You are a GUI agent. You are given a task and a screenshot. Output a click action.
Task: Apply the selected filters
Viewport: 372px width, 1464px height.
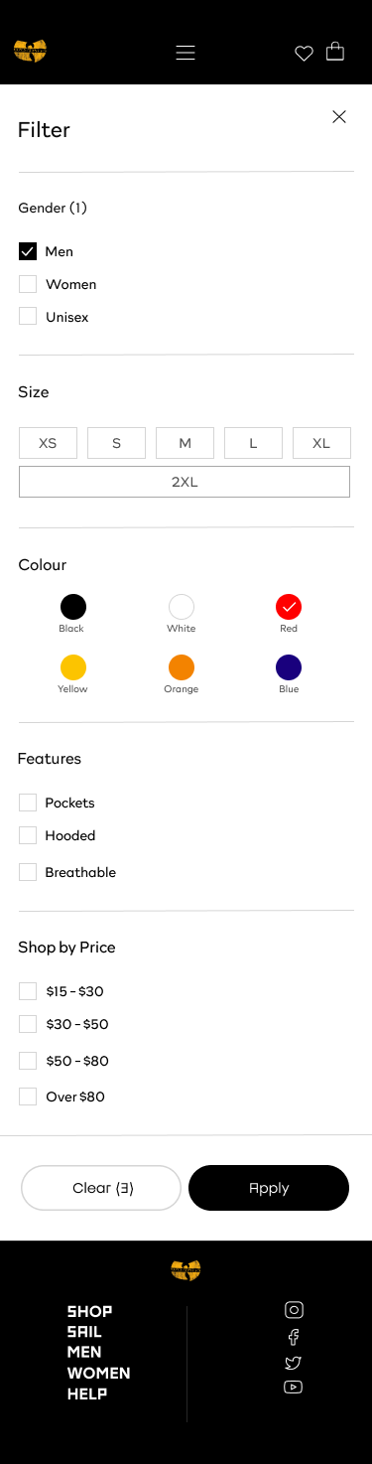269,1188
